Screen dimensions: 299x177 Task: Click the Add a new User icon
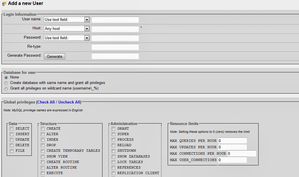pos(4,3)
